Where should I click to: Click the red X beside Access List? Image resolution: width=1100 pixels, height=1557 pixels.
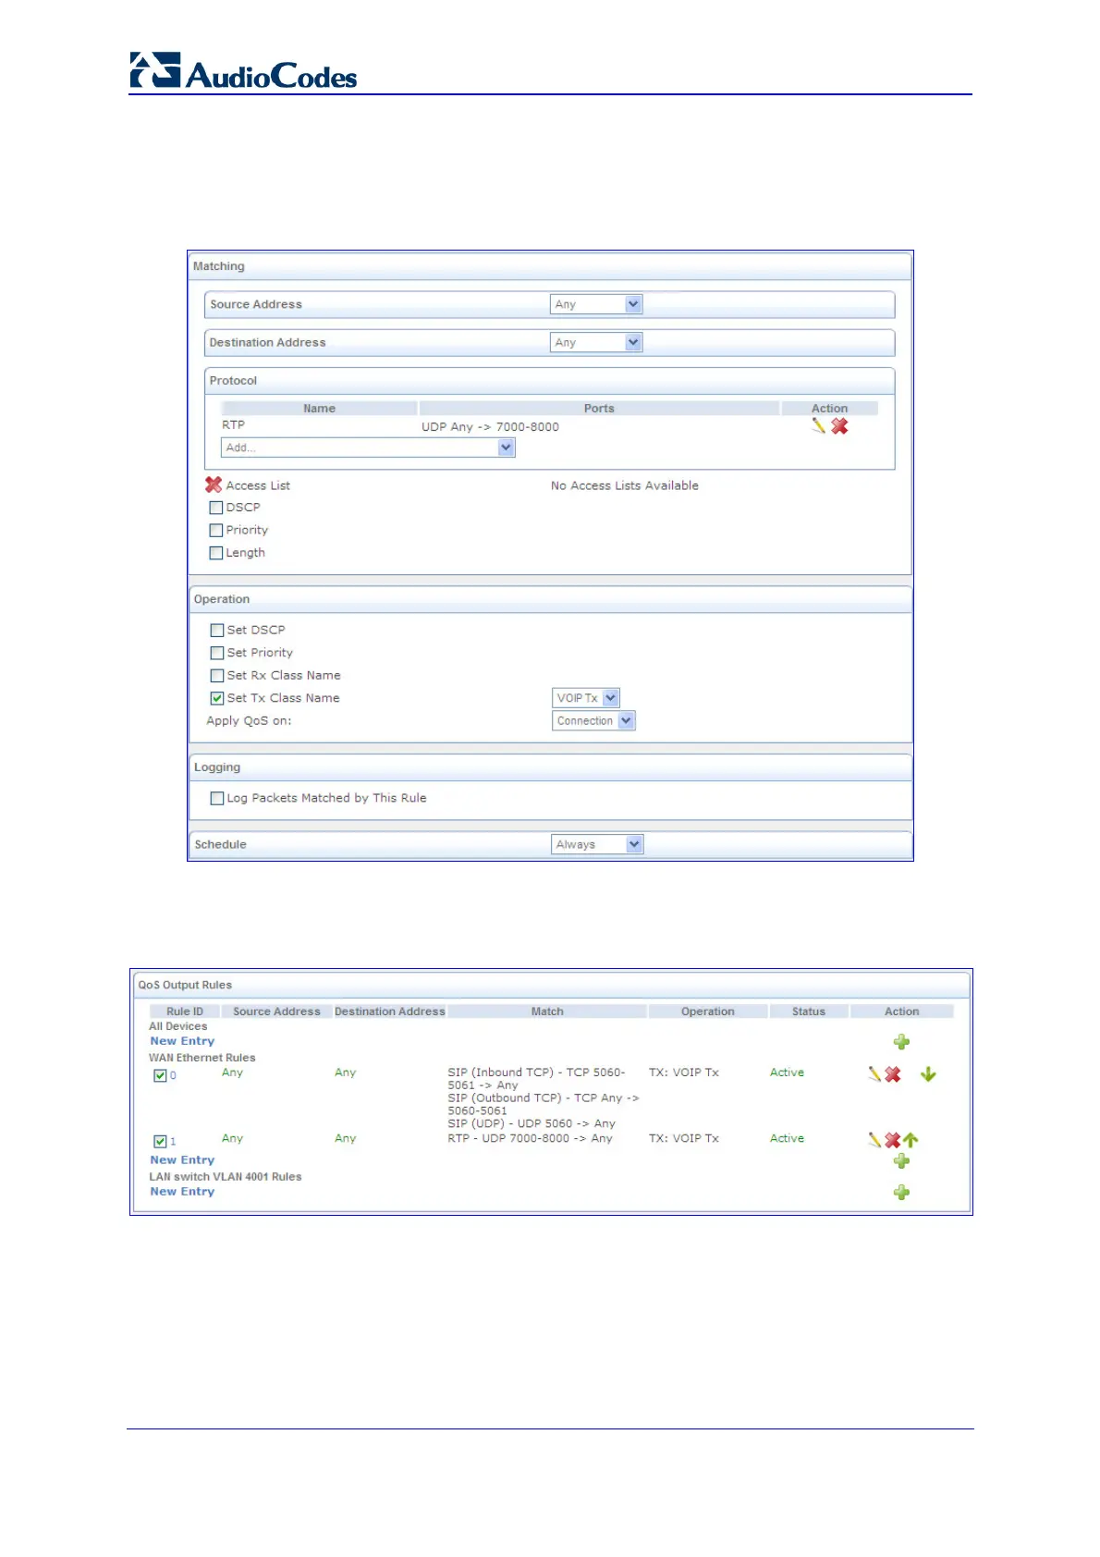(214, 484)
